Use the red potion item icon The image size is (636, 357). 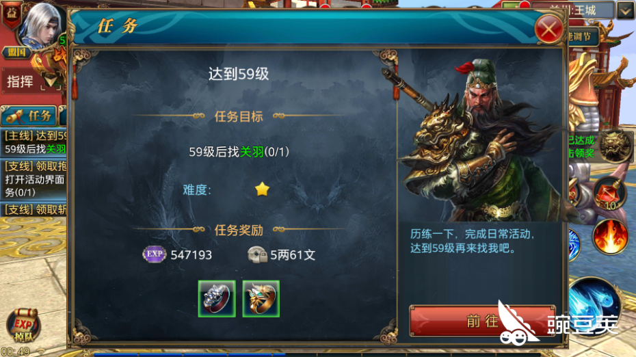[609, 194]
